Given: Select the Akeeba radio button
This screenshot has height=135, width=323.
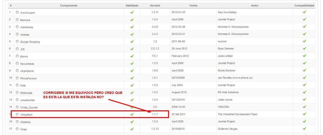Looking at the screenshot, I should (17, 34).
